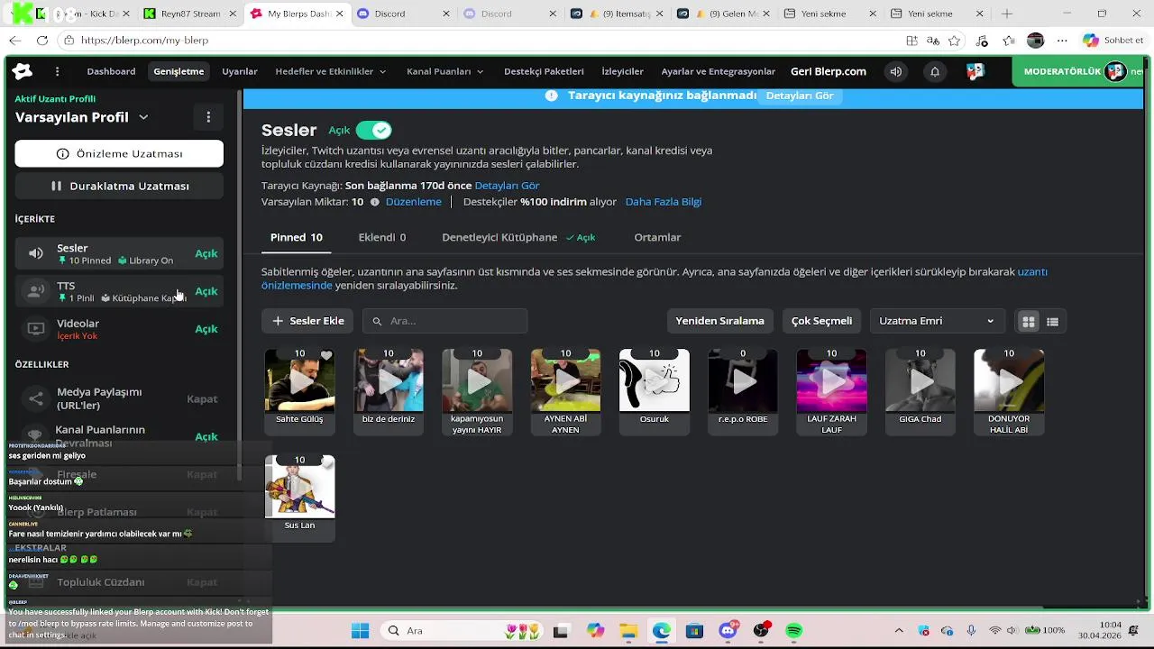Click the Ara sound search field

click(444, 321)
